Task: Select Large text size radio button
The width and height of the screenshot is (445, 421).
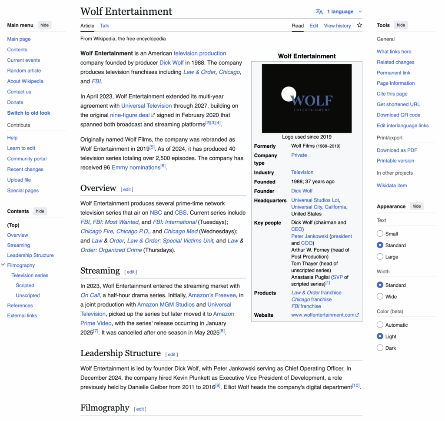Action: click(x=380, y=257)
